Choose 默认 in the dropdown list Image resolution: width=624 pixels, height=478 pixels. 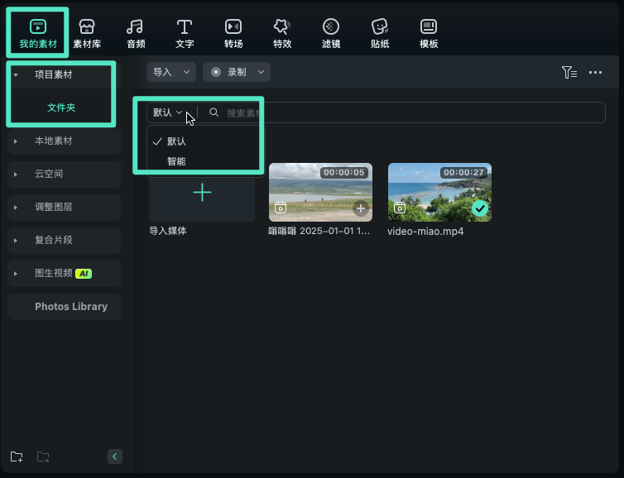tap(176, 141)
